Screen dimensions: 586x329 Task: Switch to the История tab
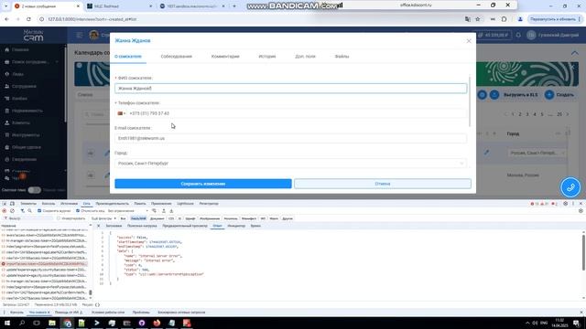point(267,57)
